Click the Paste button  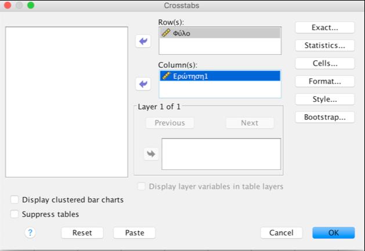point(135,232)
